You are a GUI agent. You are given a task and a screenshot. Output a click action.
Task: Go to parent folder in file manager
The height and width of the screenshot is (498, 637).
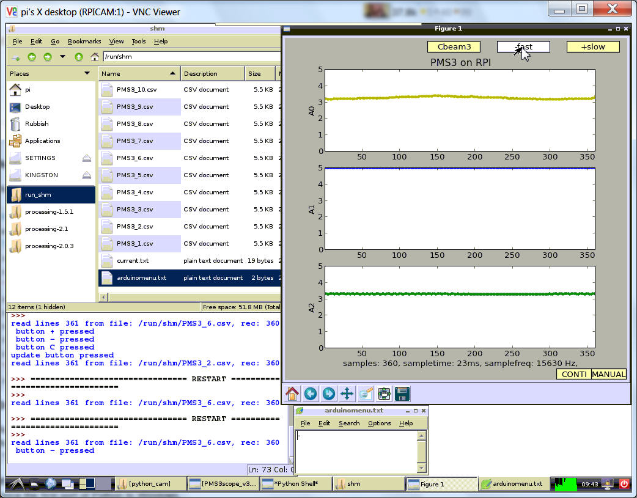point(78,57)
